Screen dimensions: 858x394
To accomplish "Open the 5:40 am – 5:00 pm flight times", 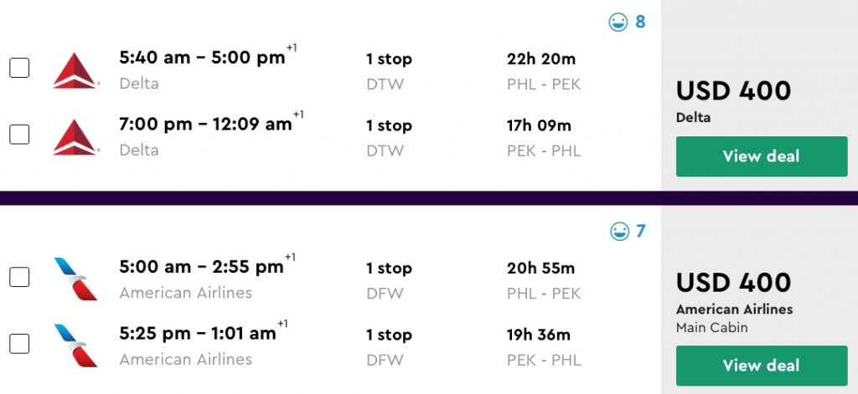I will tap(202, 59).
